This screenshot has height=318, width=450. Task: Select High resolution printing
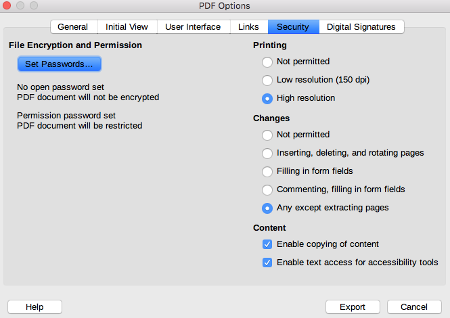[x=267, y=98]
